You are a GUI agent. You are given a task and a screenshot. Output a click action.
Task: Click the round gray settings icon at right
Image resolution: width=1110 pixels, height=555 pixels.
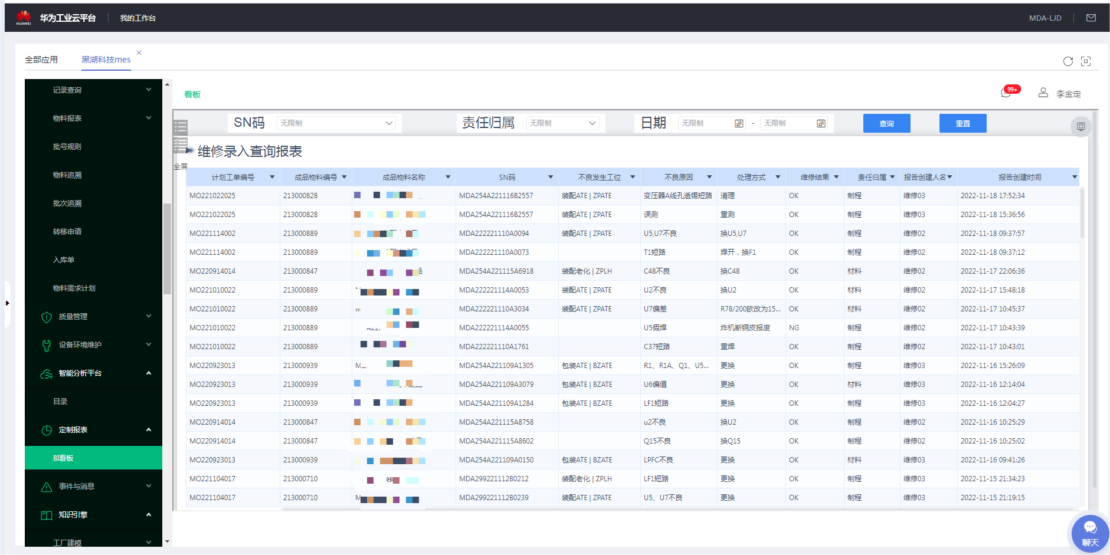[1081, 126]
